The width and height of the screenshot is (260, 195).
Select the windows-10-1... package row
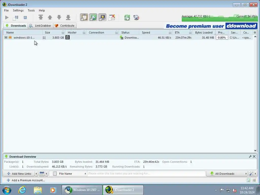[128, 38]
